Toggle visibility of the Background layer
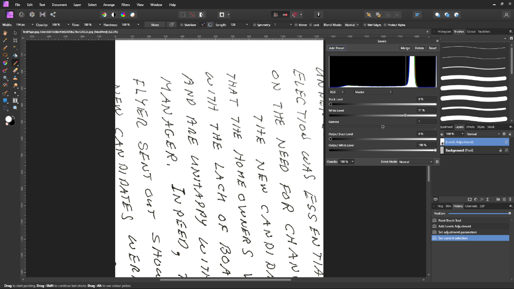Screen dimensions: 514x289 coord(506,150)
